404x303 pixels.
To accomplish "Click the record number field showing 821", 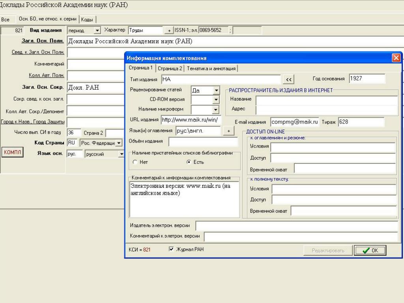I will 12,30.
